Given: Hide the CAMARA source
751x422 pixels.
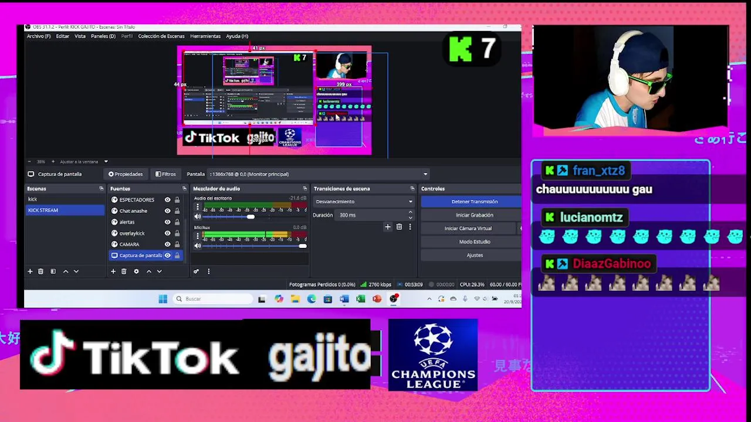Looking at the screenshot, I should tap(167, 244).
